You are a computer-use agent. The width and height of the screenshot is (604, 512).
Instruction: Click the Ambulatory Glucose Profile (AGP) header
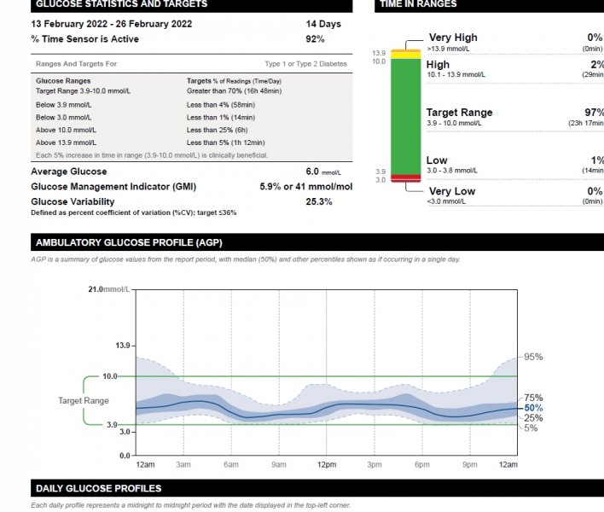point(129,243)
